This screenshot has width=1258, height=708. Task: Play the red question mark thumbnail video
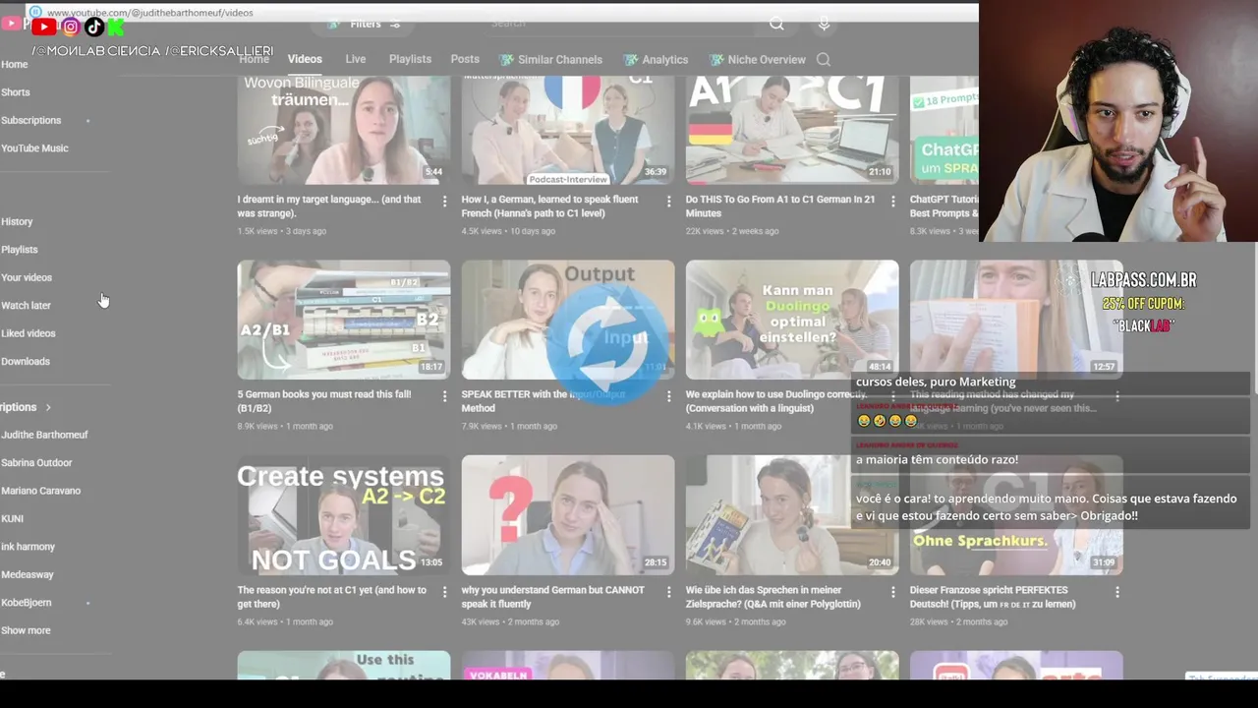(x=568, y=515)
